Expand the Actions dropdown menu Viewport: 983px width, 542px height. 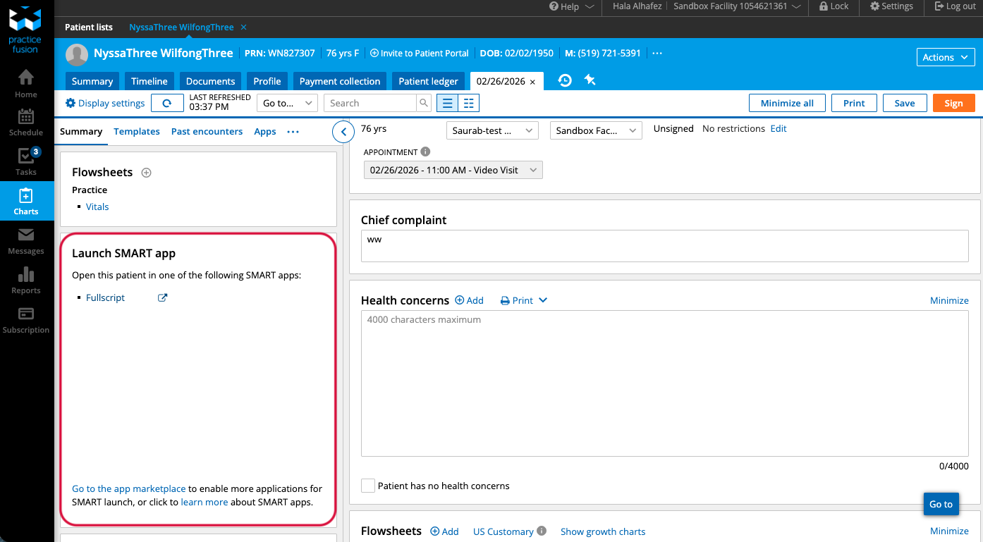pos(946,57)
